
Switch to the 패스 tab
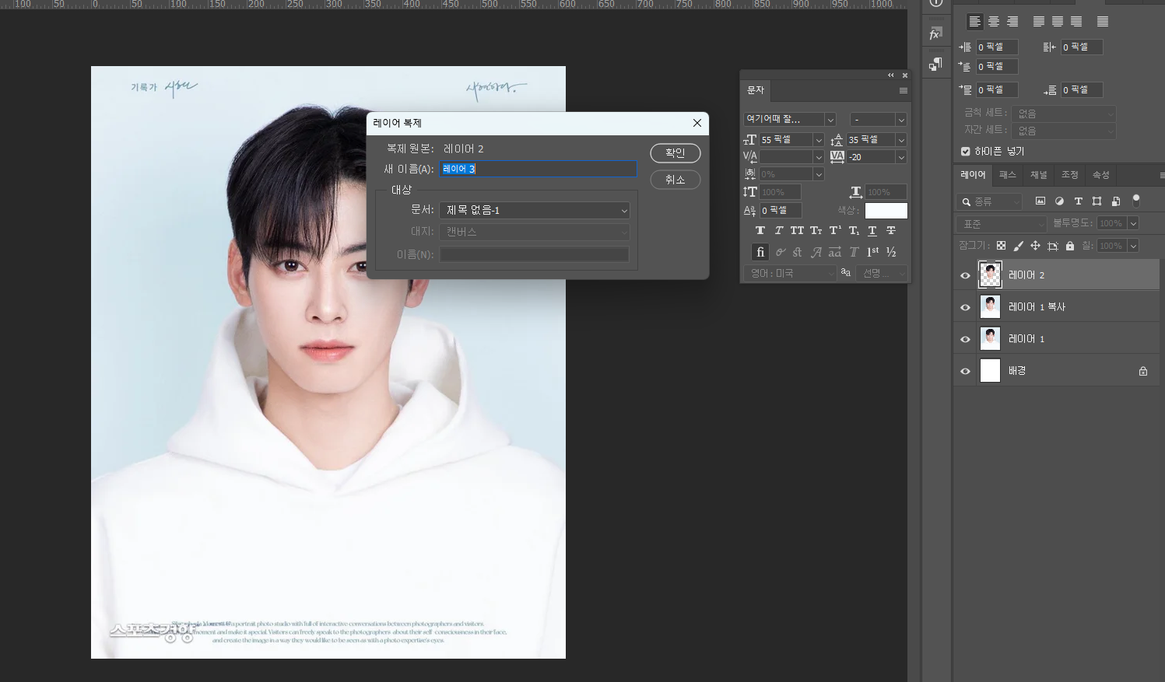(x=1008, y=175)
